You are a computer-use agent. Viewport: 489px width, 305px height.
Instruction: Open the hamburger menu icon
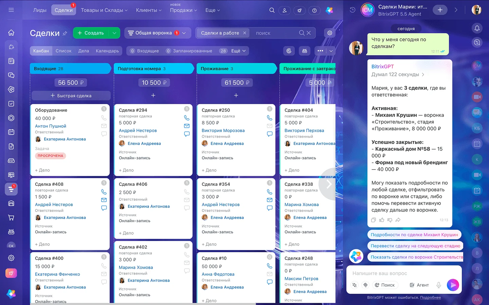tap(11, 10)
